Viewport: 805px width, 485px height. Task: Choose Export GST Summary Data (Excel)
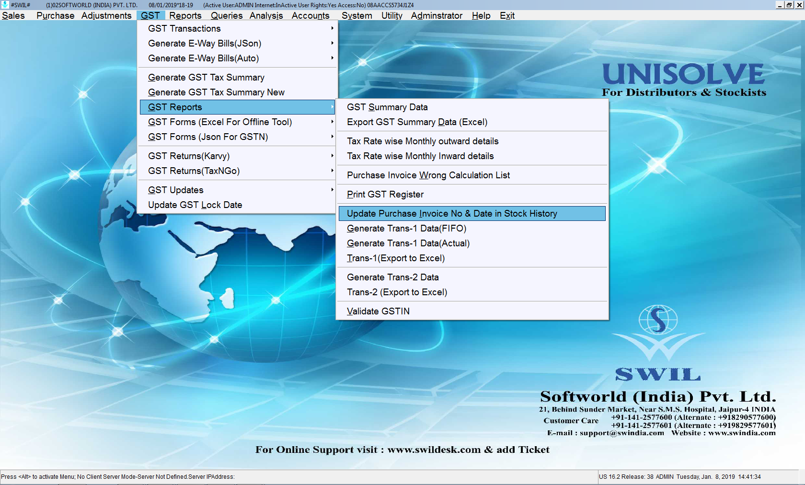(472, 122)
